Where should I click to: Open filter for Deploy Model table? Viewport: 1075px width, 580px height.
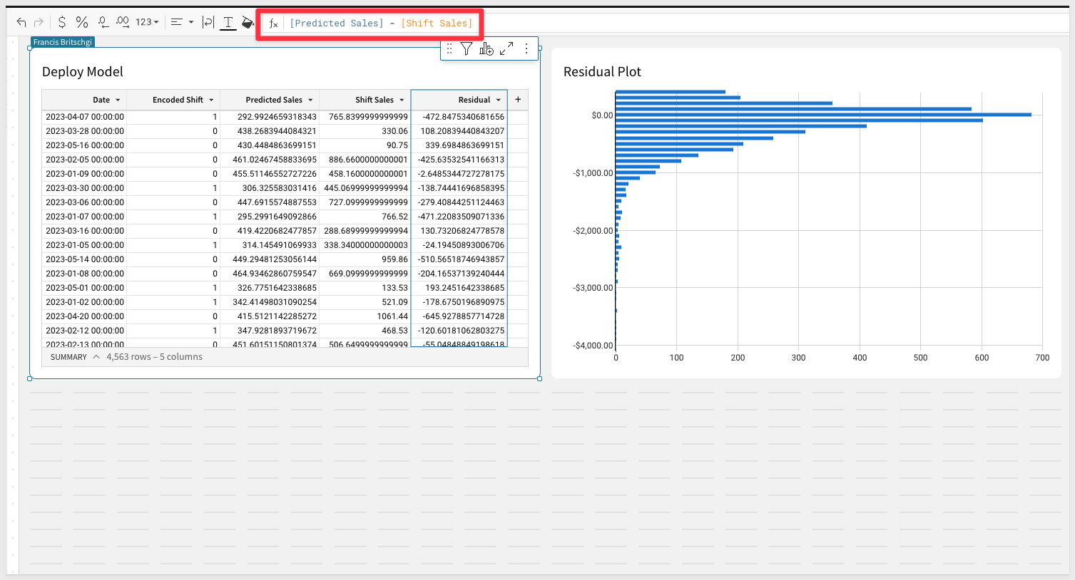tap(466, 48)
